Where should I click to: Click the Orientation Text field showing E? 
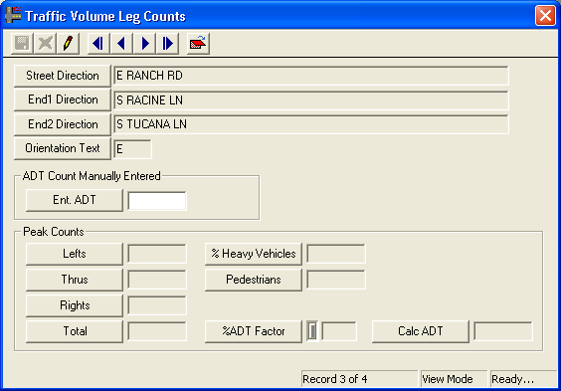(x=132, y=149)
